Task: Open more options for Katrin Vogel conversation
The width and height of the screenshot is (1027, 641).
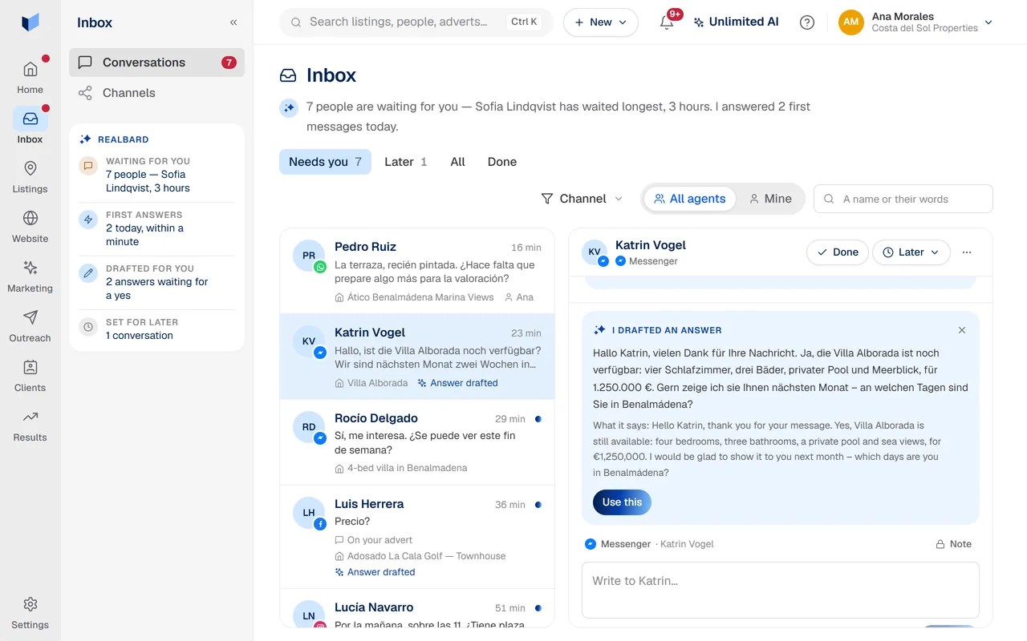Action: coord(967,252)
